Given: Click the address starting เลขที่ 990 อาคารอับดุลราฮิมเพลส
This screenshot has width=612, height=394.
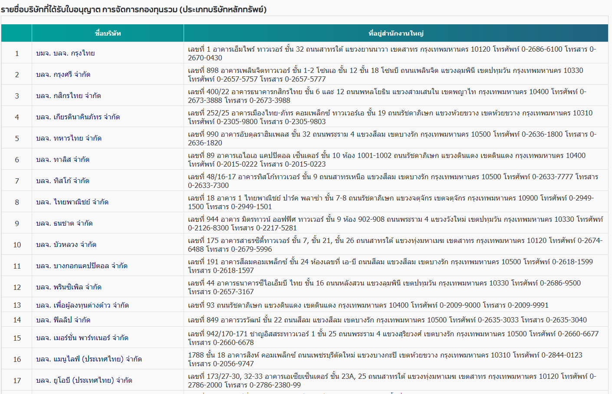Looking at the screenshot, I should click(392, 138).
